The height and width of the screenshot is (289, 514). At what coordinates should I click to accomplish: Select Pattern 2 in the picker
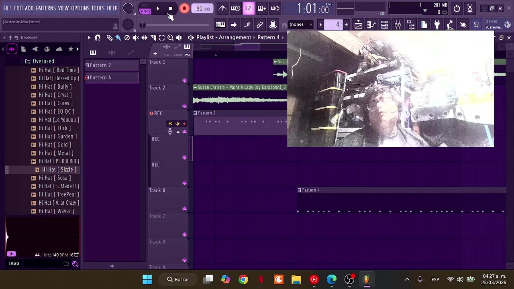point(112,65)
